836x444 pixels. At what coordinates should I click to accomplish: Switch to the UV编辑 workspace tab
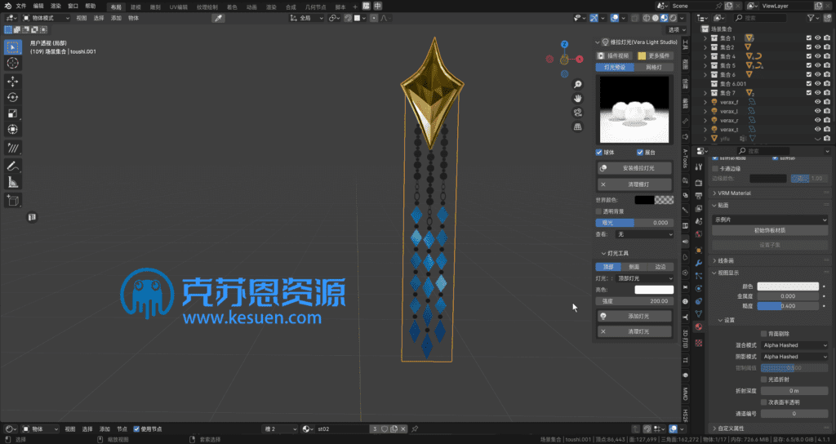[x=179, y=6]
